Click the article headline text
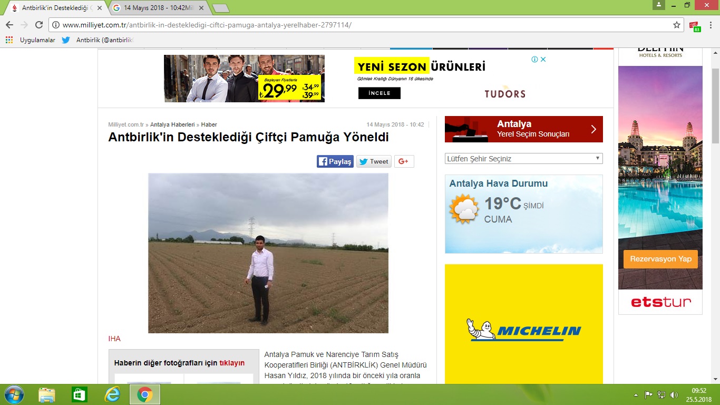The height and width of the screenshot is (405, 720). click(248, 138)
